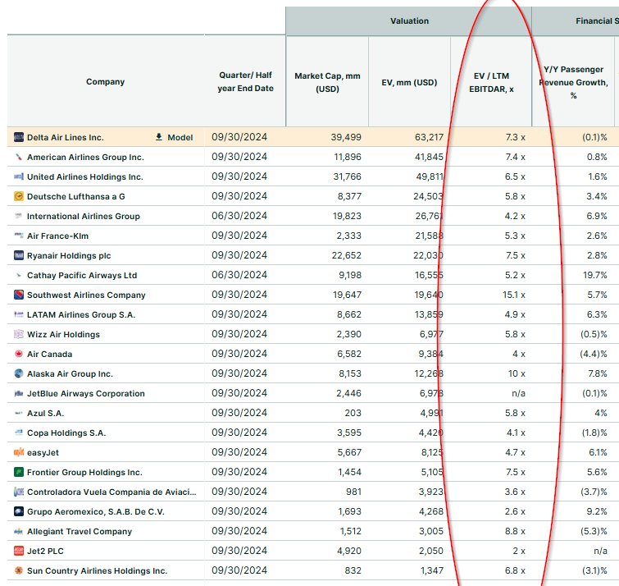Select Sun Country EV value 1,347
Image resolution: width=619 pixels, height=586 pixels.
pos(432,570)
